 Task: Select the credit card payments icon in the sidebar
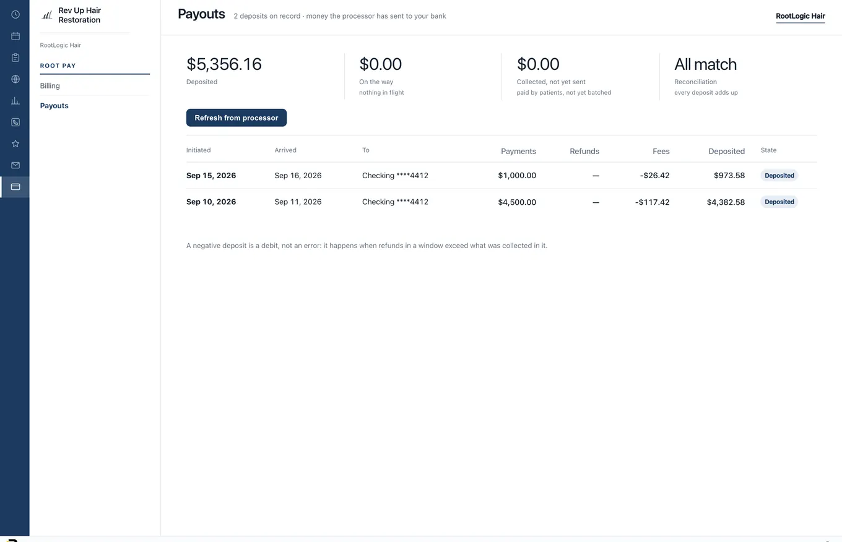15,187
